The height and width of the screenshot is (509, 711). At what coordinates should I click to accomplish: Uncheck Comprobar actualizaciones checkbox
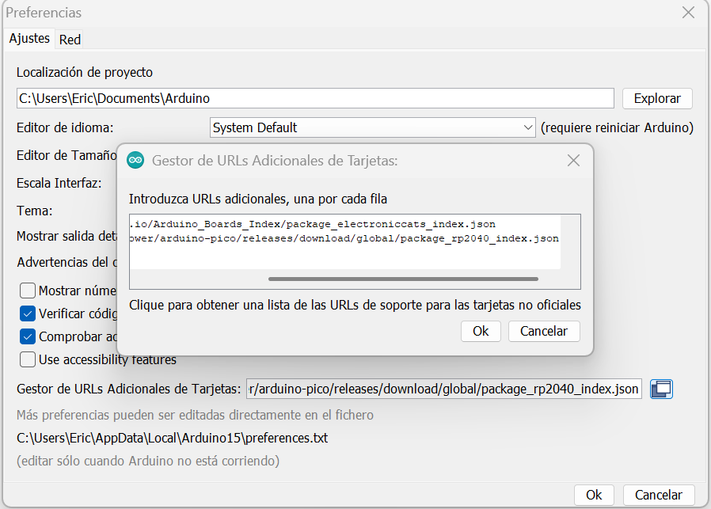(x=28, y=336)
